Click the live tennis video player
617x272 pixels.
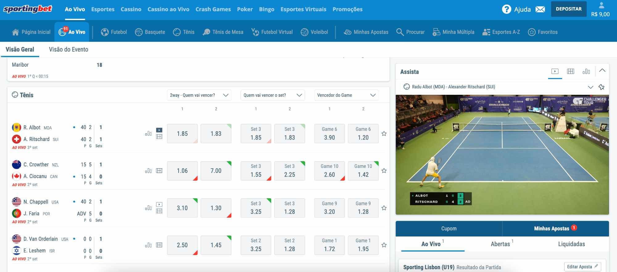[502, 154]
